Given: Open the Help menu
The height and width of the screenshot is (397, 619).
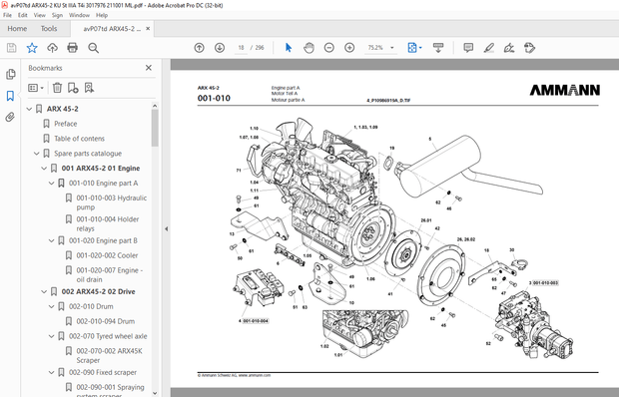Looking at the screenshot, I should (102, 15).
